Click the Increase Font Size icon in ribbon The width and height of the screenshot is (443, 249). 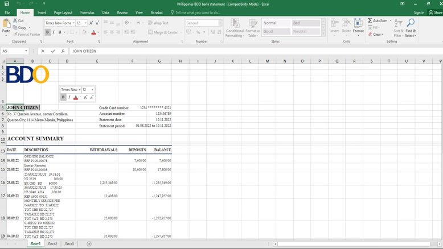coord(91,23)
